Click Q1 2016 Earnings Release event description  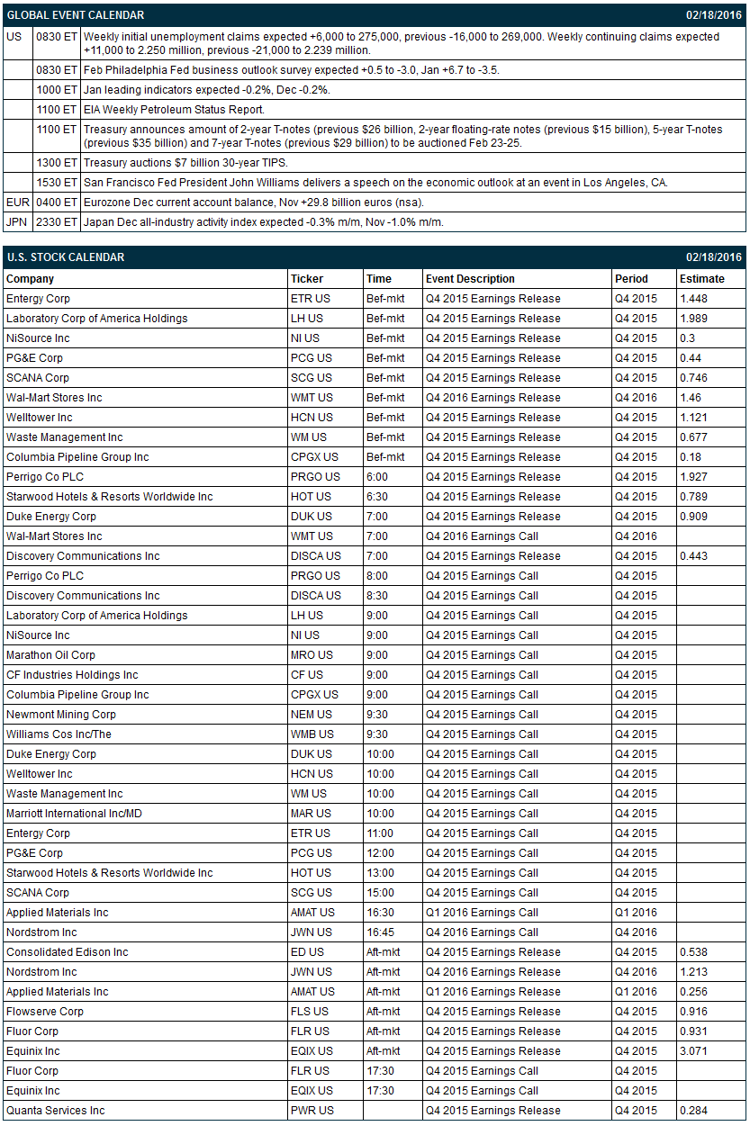pyautogui.click(x=493, y=992)
